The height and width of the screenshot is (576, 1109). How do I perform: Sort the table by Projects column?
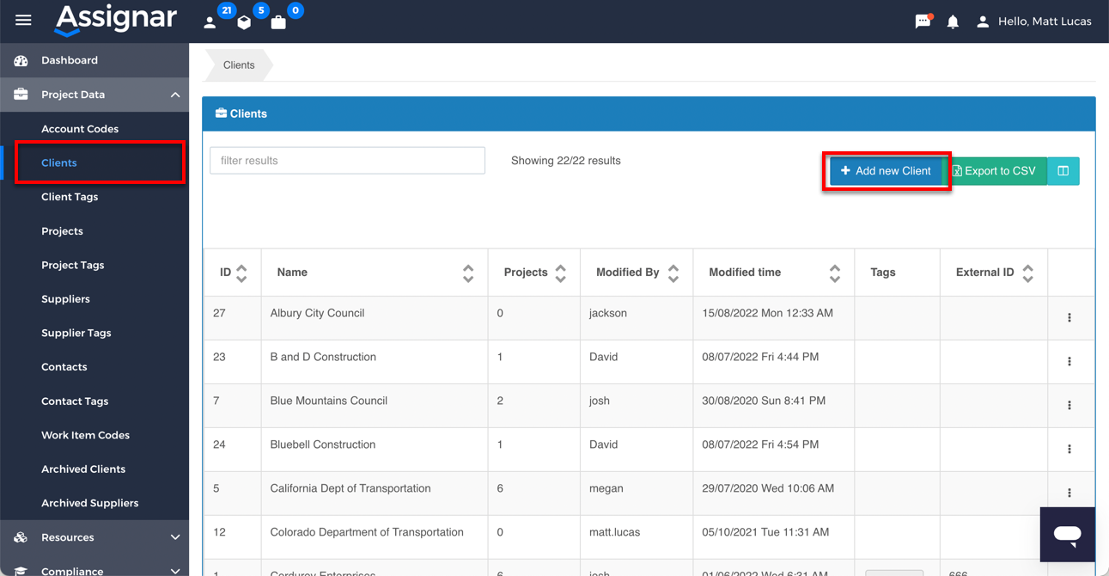[x=561, y=273]
